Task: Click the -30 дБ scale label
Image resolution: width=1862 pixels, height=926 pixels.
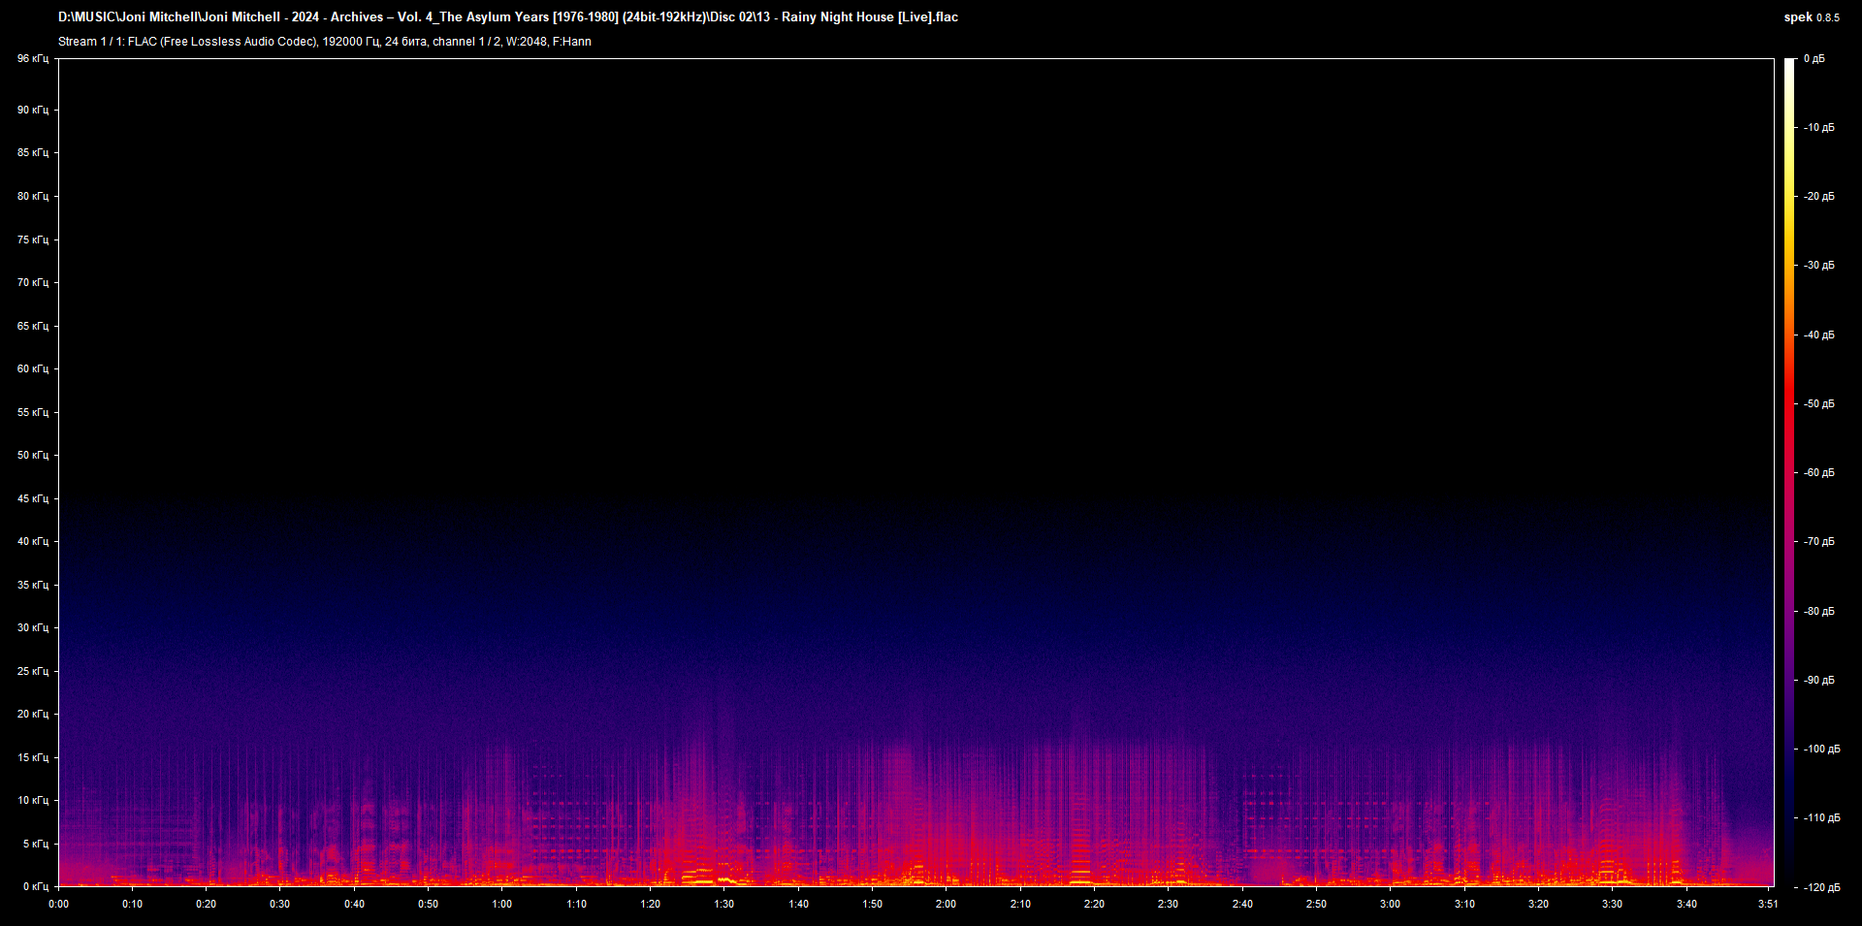Action: coord(1818,266)
